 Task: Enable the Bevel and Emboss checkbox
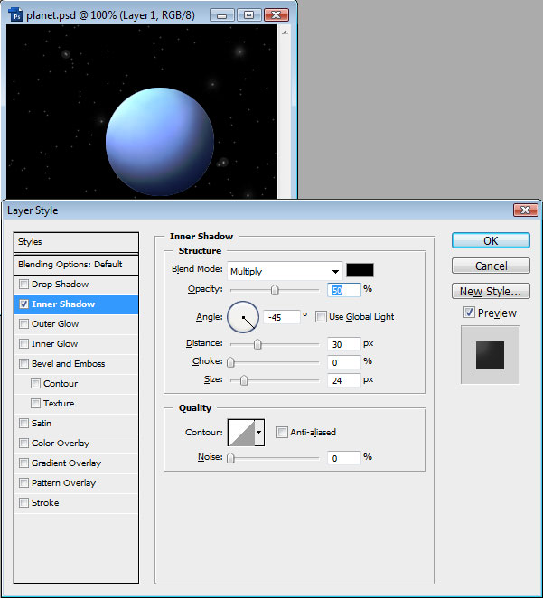(23, 363)
